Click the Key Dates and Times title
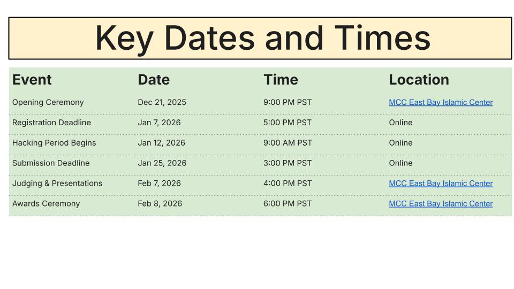514x289 pixels. tap(262, 38)
